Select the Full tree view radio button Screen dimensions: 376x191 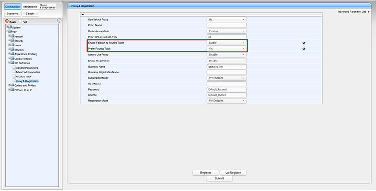pos(20,21)
